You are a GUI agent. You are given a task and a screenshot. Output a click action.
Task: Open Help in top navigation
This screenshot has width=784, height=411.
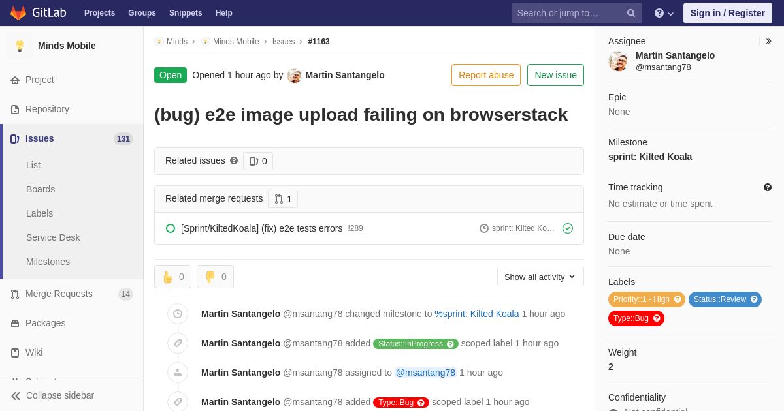(224, 13)
